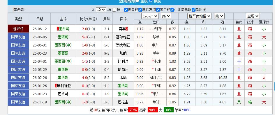The width and height of the screenshot is (275, 115).
Task: Click the 比分(半场) column header
Action: 88,19
